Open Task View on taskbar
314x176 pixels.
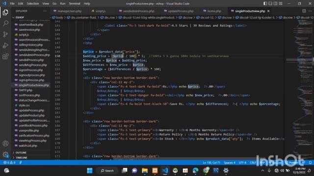(124, 171)
